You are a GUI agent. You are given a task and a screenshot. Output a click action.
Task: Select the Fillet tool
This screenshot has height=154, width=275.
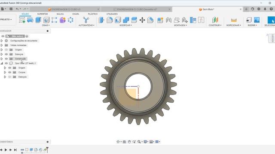click(110, 20)
